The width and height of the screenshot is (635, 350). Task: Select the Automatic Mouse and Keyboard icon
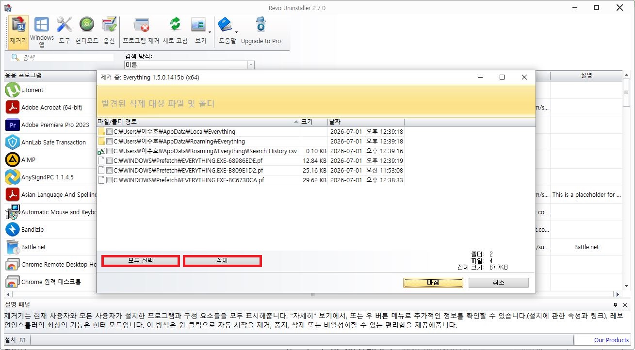pyautogui.click(x=13, y=212)
